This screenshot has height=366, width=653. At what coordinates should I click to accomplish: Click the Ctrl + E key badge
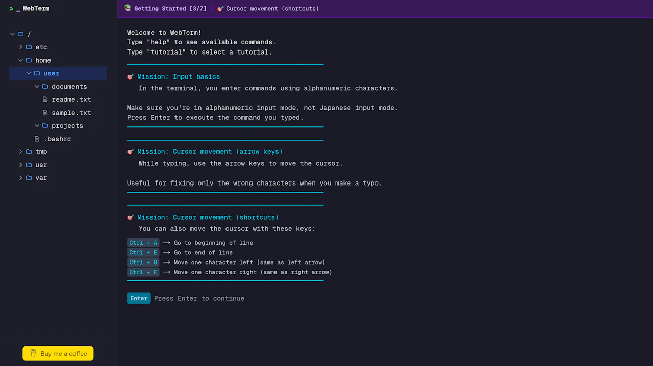pyautogui.click(x=143, y=252)
